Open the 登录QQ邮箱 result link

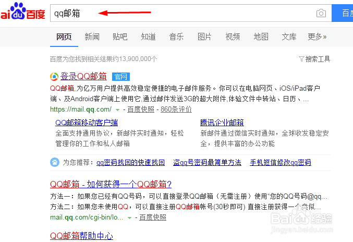coord(83,77)
